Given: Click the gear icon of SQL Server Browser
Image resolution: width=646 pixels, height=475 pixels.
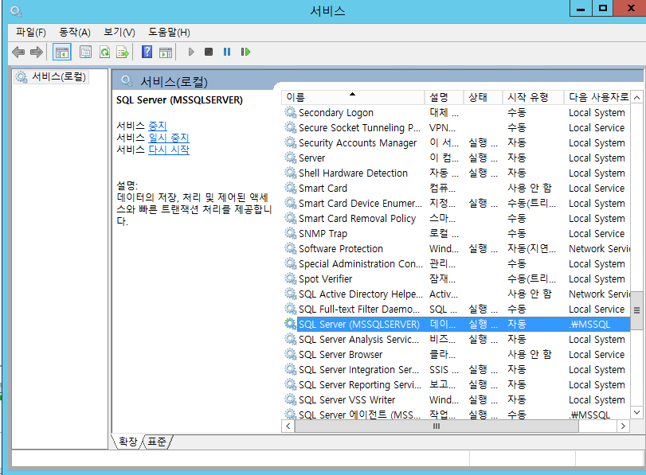Looking at the screenshot, I should click(291, 354).
